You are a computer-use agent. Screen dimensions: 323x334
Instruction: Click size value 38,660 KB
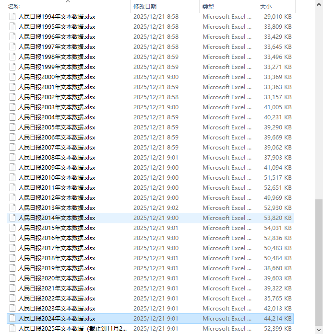[277, 268]
